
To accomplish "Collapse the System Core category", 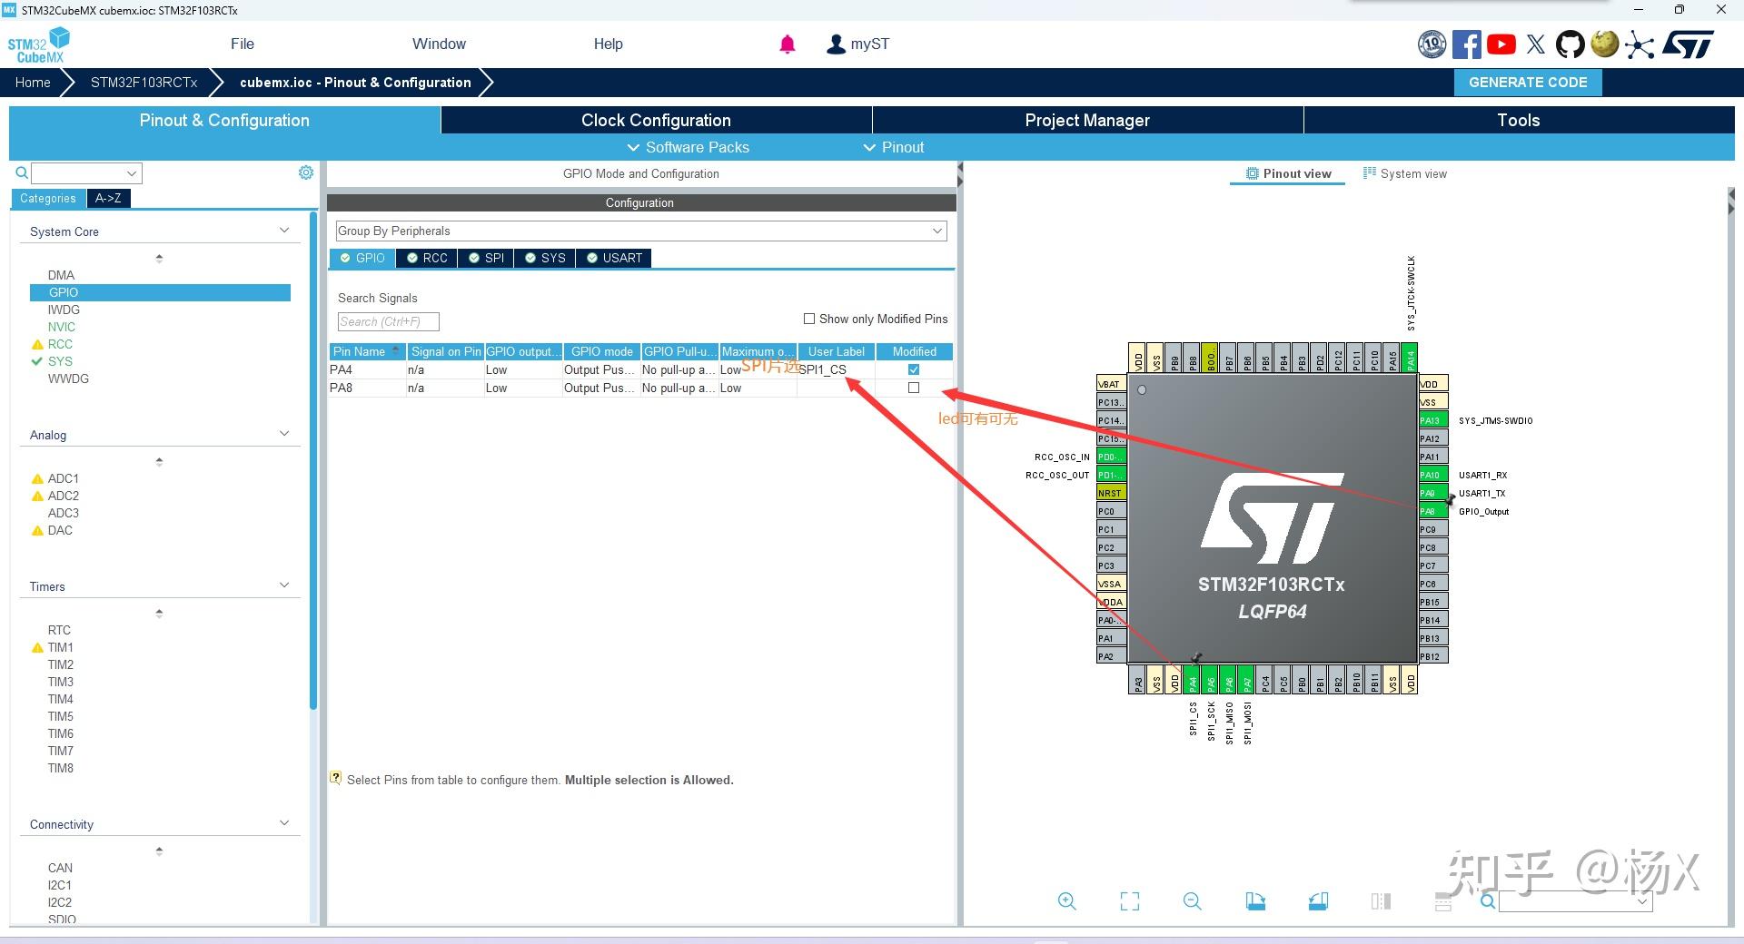I will coord(284,231).
